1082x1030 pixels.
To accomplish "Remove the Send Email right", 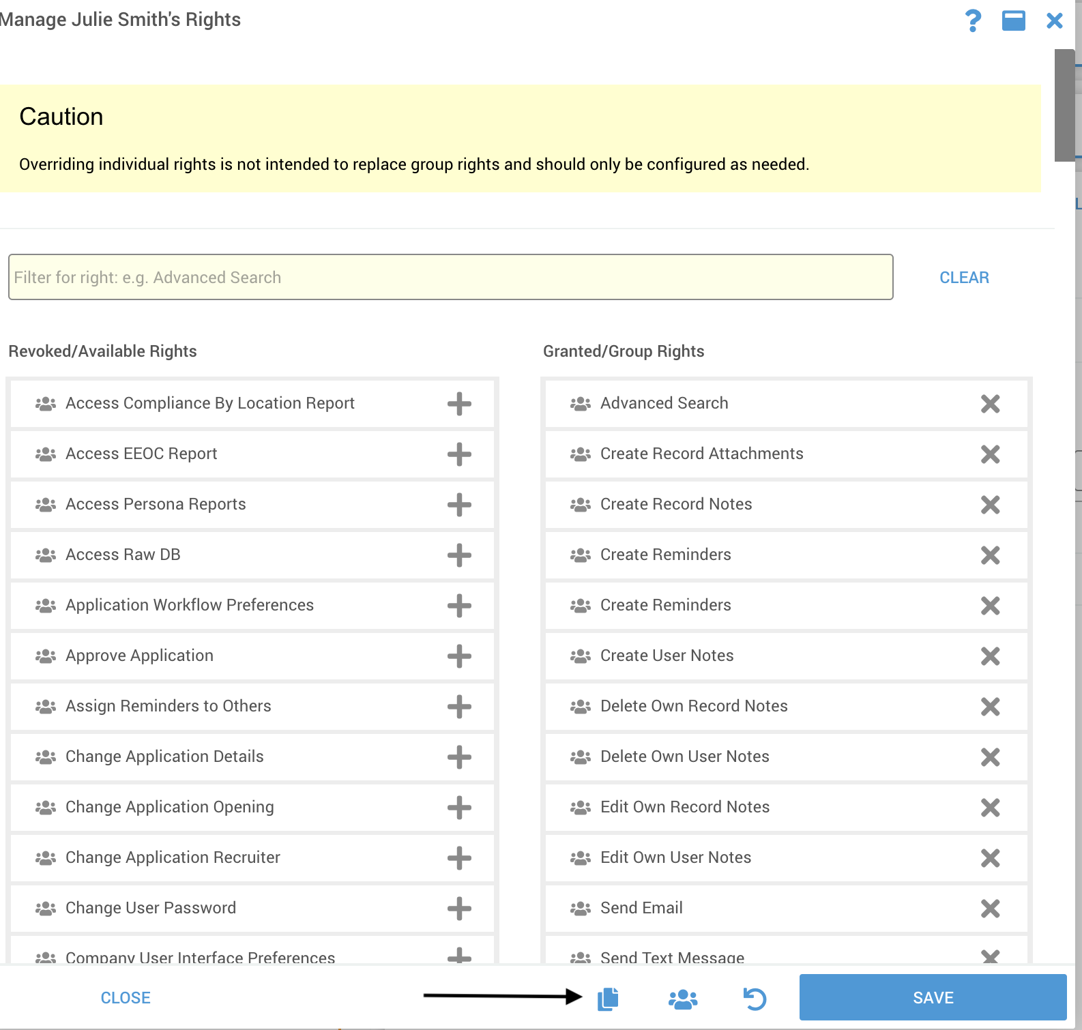I will click(991, 909).
